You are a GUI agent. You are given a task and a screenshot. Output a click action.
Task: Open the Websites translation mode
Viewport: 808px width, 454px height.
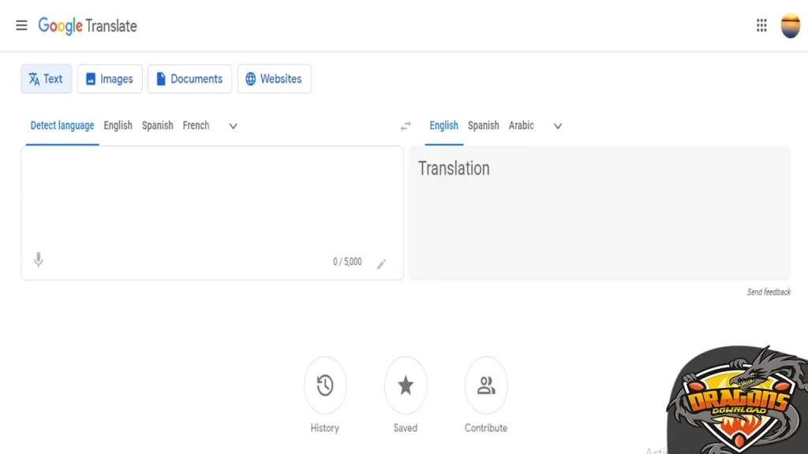point(274,79)
